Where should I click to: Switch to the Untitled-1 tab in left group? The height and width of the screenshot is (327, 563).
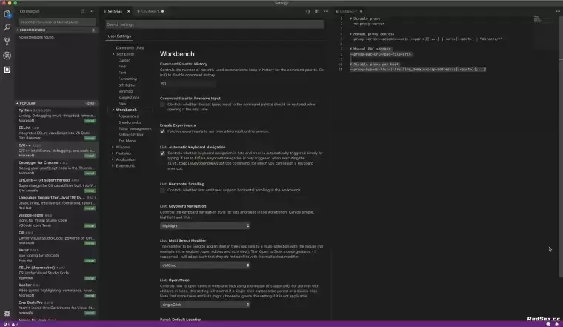(x=150, y=12)
